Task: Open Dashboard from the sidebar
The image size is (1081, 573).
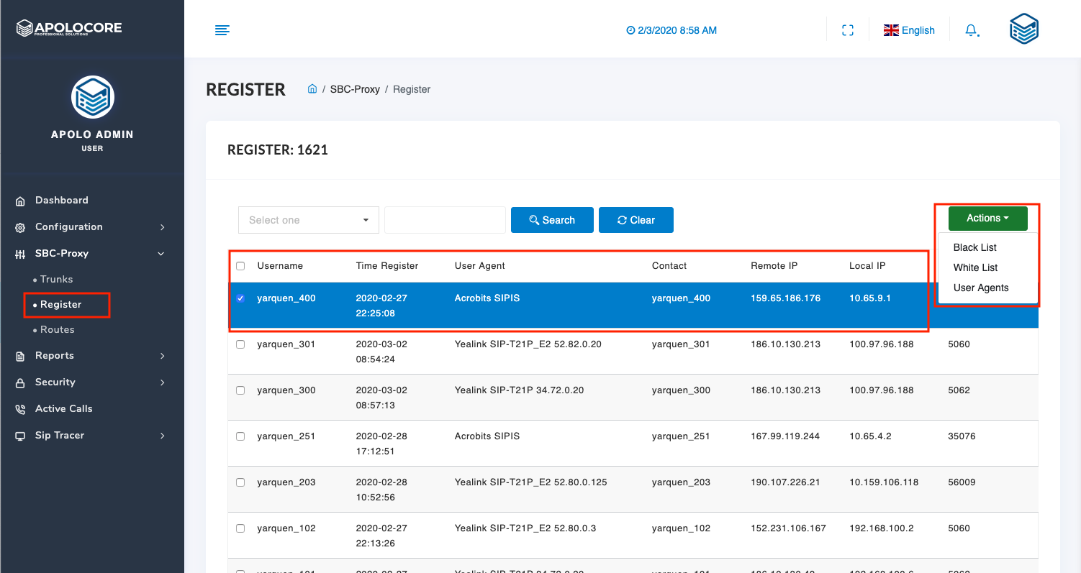Action: [62, 201]
